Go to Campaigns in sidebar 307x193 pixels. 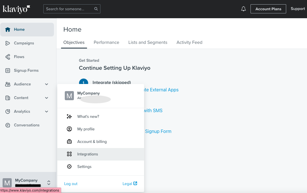click(x=27, y=43)
